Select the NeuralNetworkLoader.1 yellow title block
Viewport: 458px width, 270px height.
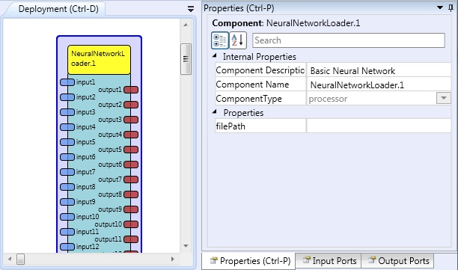coord(99,60)
